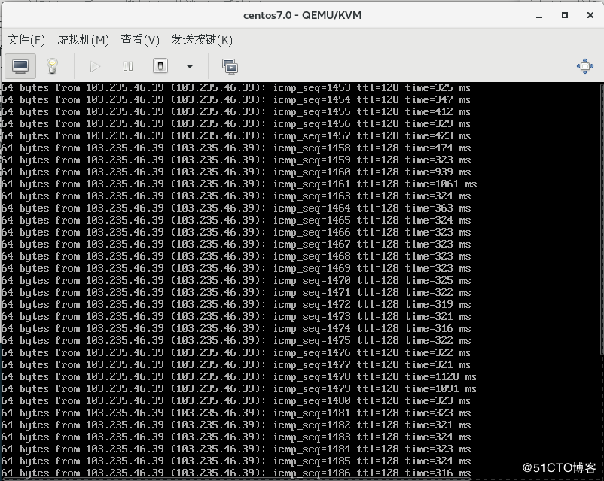This screenshot has width=604, height=481.
Task: Click the ping line with icmp_seq=1461
Action: (x=238, y=184)
